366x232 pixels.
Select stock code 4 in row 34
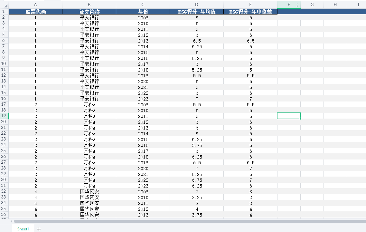click(x=35, y=203)
